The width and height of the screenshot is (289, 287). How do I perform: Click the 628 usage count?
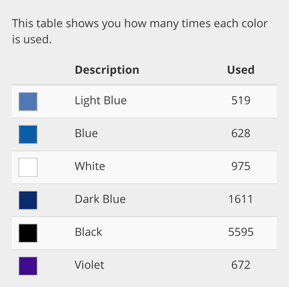pos(240,133)
